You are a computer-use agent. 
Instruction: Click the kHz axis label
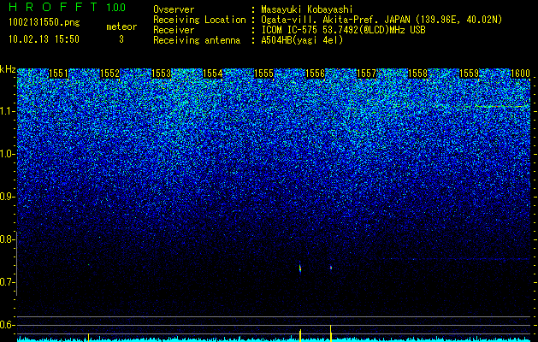click(x=8, y=69)
